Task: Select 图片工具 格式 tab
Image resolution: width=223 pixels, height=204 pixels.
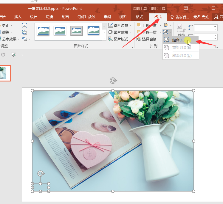Action: pyautogui.click(x=158, y=17)
